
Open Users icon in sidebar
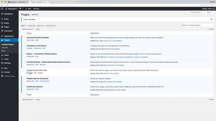(x=2, y=55)
